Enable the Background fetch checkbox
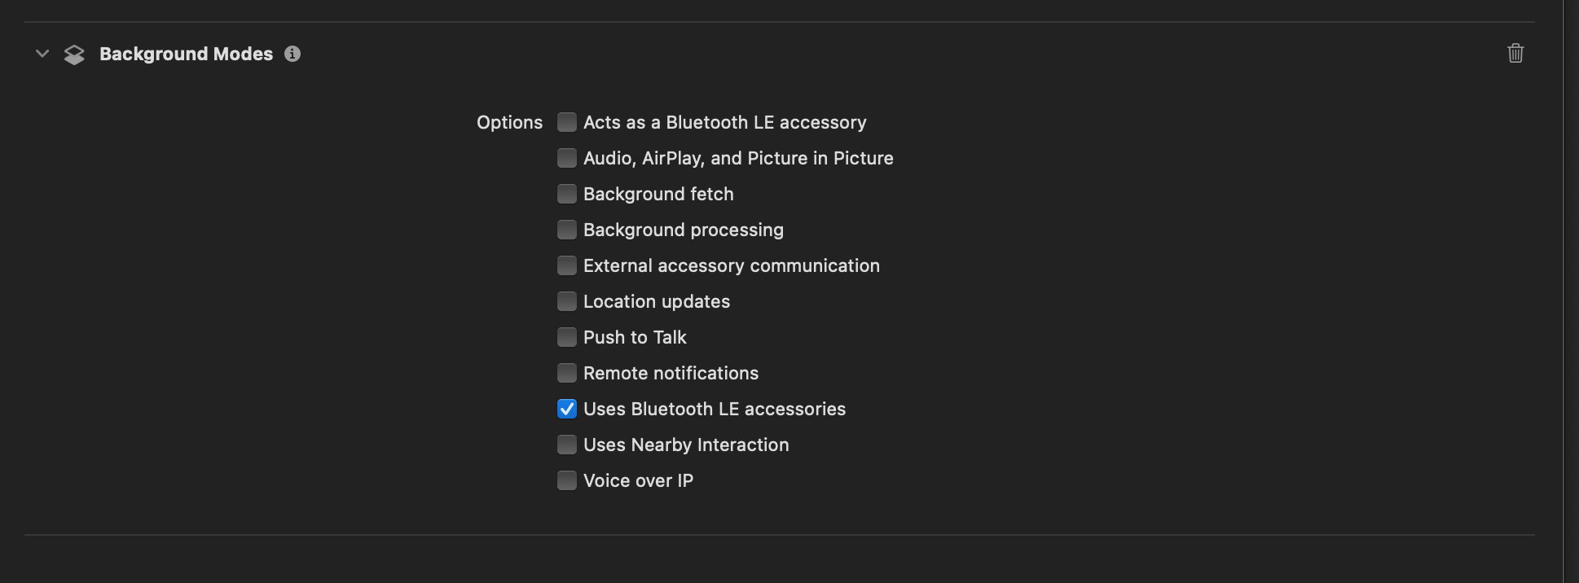Viewport: 1579px width, 583px height. tap(567, 194)
